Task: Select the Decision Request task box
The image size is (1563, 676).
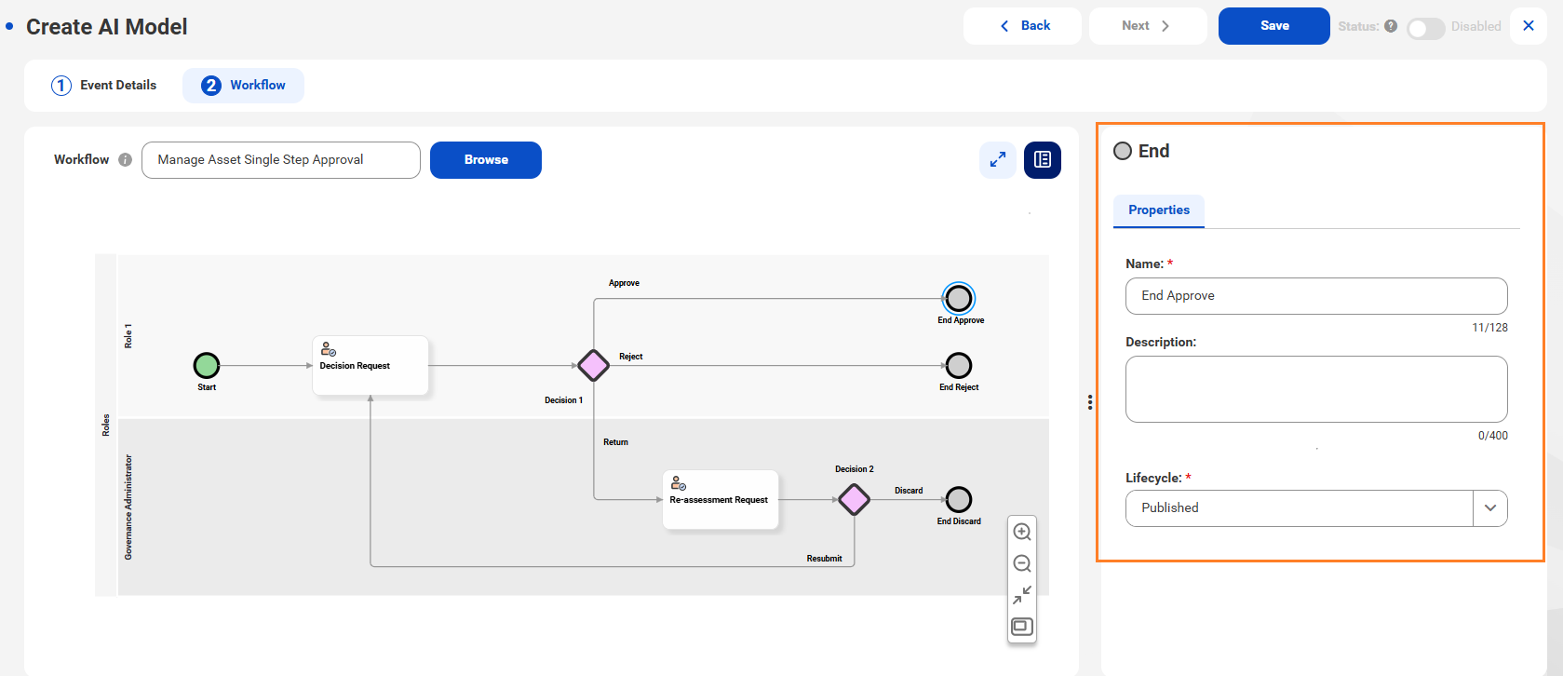Action: pos(371,365)
